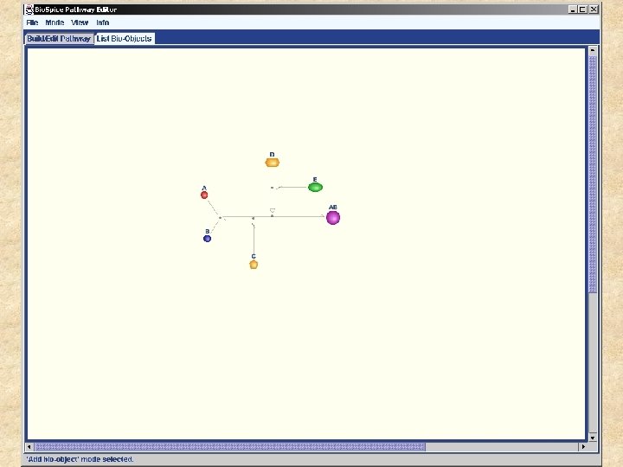
Task: Click the horizontal scrollbar left arrow
Action: [29, 447]
